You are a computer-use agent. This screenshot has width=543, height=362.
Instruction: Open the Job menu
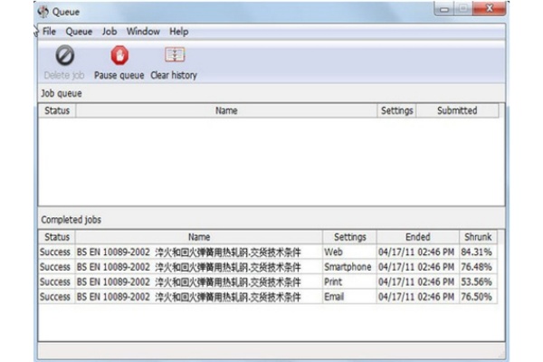pos(110,32)
